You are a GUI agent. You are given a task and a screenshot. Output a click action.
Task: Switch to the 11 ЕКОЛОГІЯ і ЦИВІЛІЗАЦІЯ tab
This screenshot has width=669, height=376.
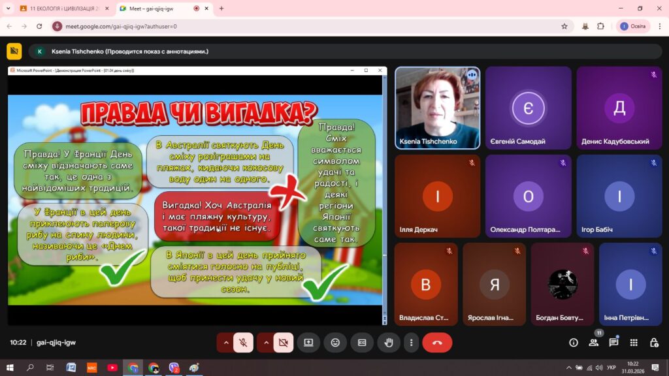(59, 8)
